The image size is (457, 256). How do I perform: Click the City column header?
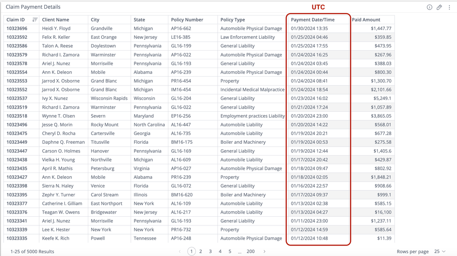[95, 20]
